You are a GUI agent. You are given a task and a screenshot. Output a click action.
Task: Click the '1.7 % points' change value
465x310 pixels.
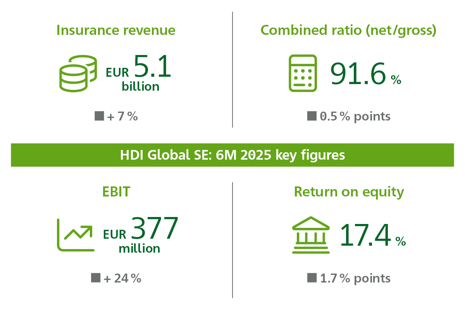click(355, 278)
